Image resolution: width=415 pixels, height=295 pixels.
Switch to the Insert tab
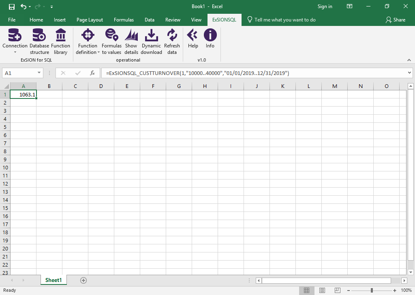[60, 20]
